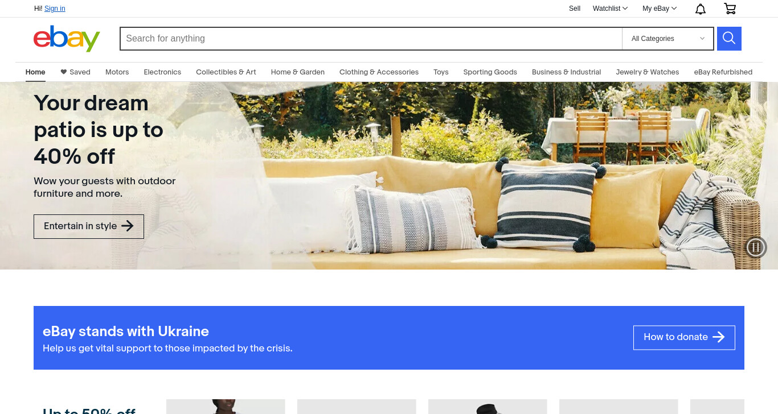Open Collectibles & Art category
The image size is (778, 414).
(x=226, y=72)
